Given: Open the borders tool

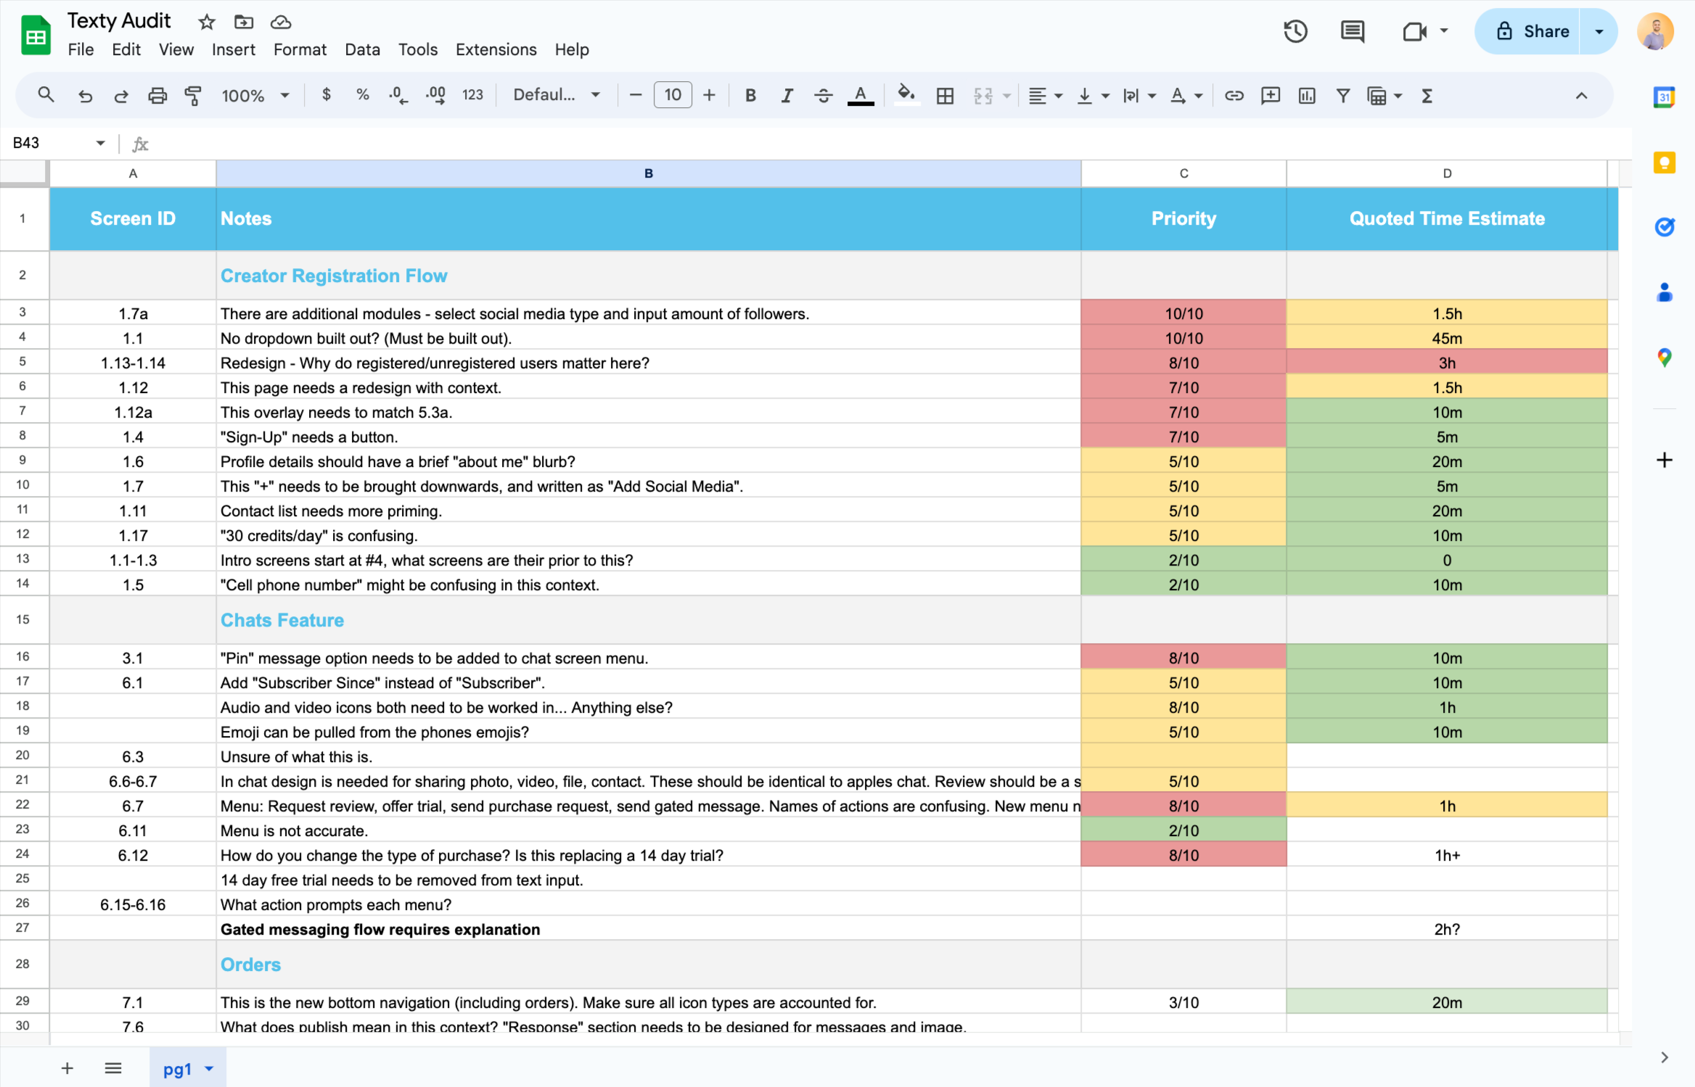Looking at the screenshot, I should tap(945, 95).
